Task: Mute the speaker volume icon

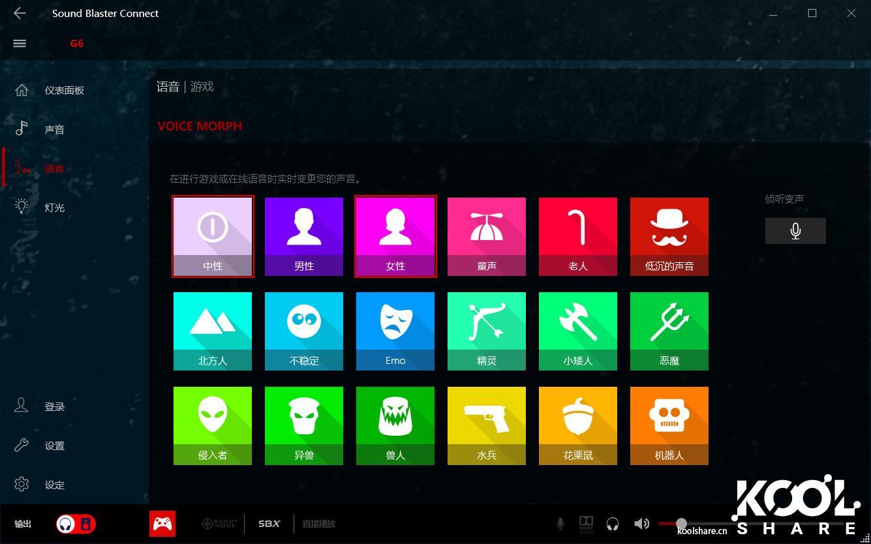Action: tap(641, 524)
